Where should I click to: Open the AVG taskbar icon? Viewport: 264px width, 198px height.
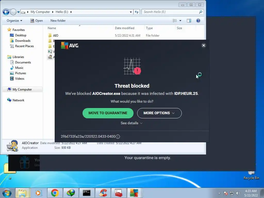pos(134,193)
